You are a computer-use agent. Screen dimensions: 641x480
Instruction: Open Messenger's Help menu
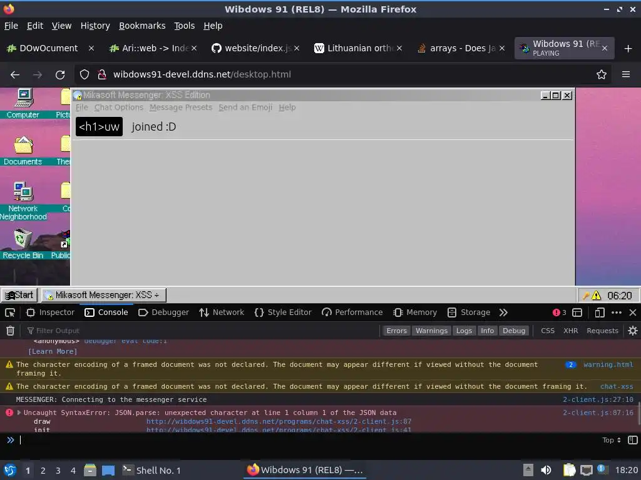coord(287,107)
